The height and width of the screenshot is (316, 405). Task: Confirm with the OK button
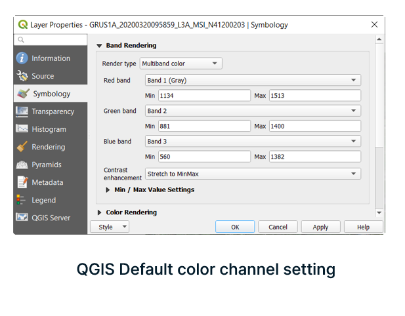(x=235, y=227)
